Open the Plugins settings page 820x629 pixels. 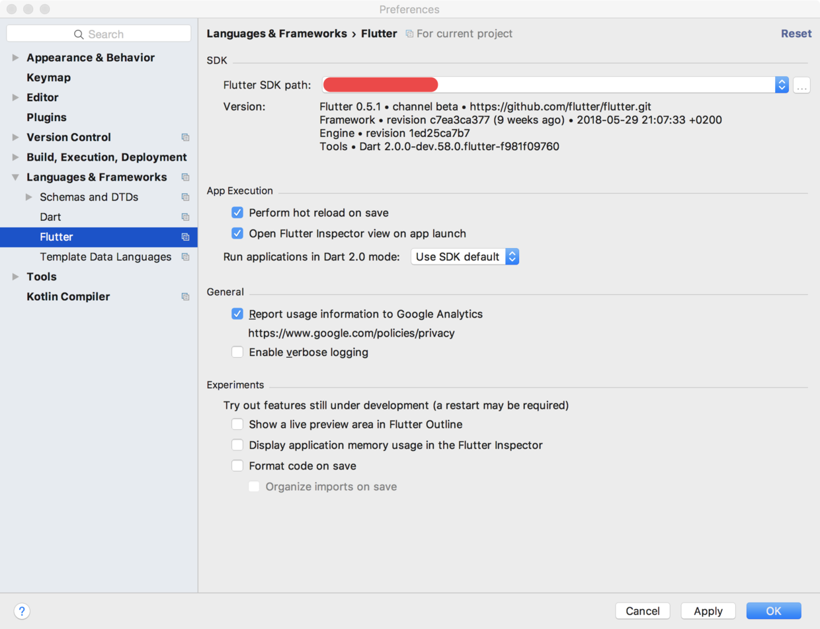pos(46,118)
